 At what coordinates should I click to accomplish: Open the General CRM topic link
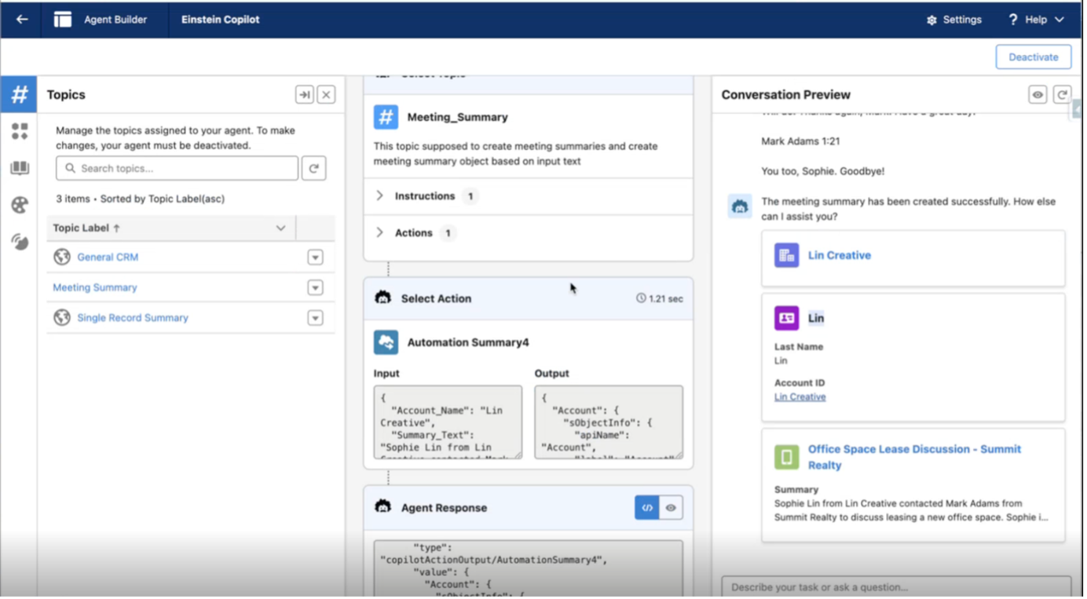(108, 257)
